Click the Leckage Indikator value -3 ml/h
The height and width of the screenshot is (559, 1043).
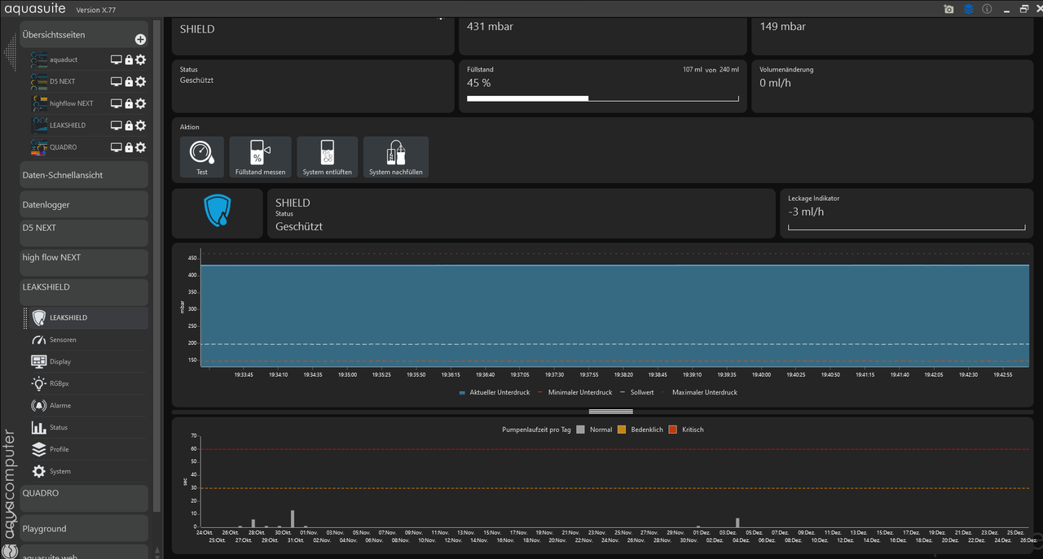point(806,212)
